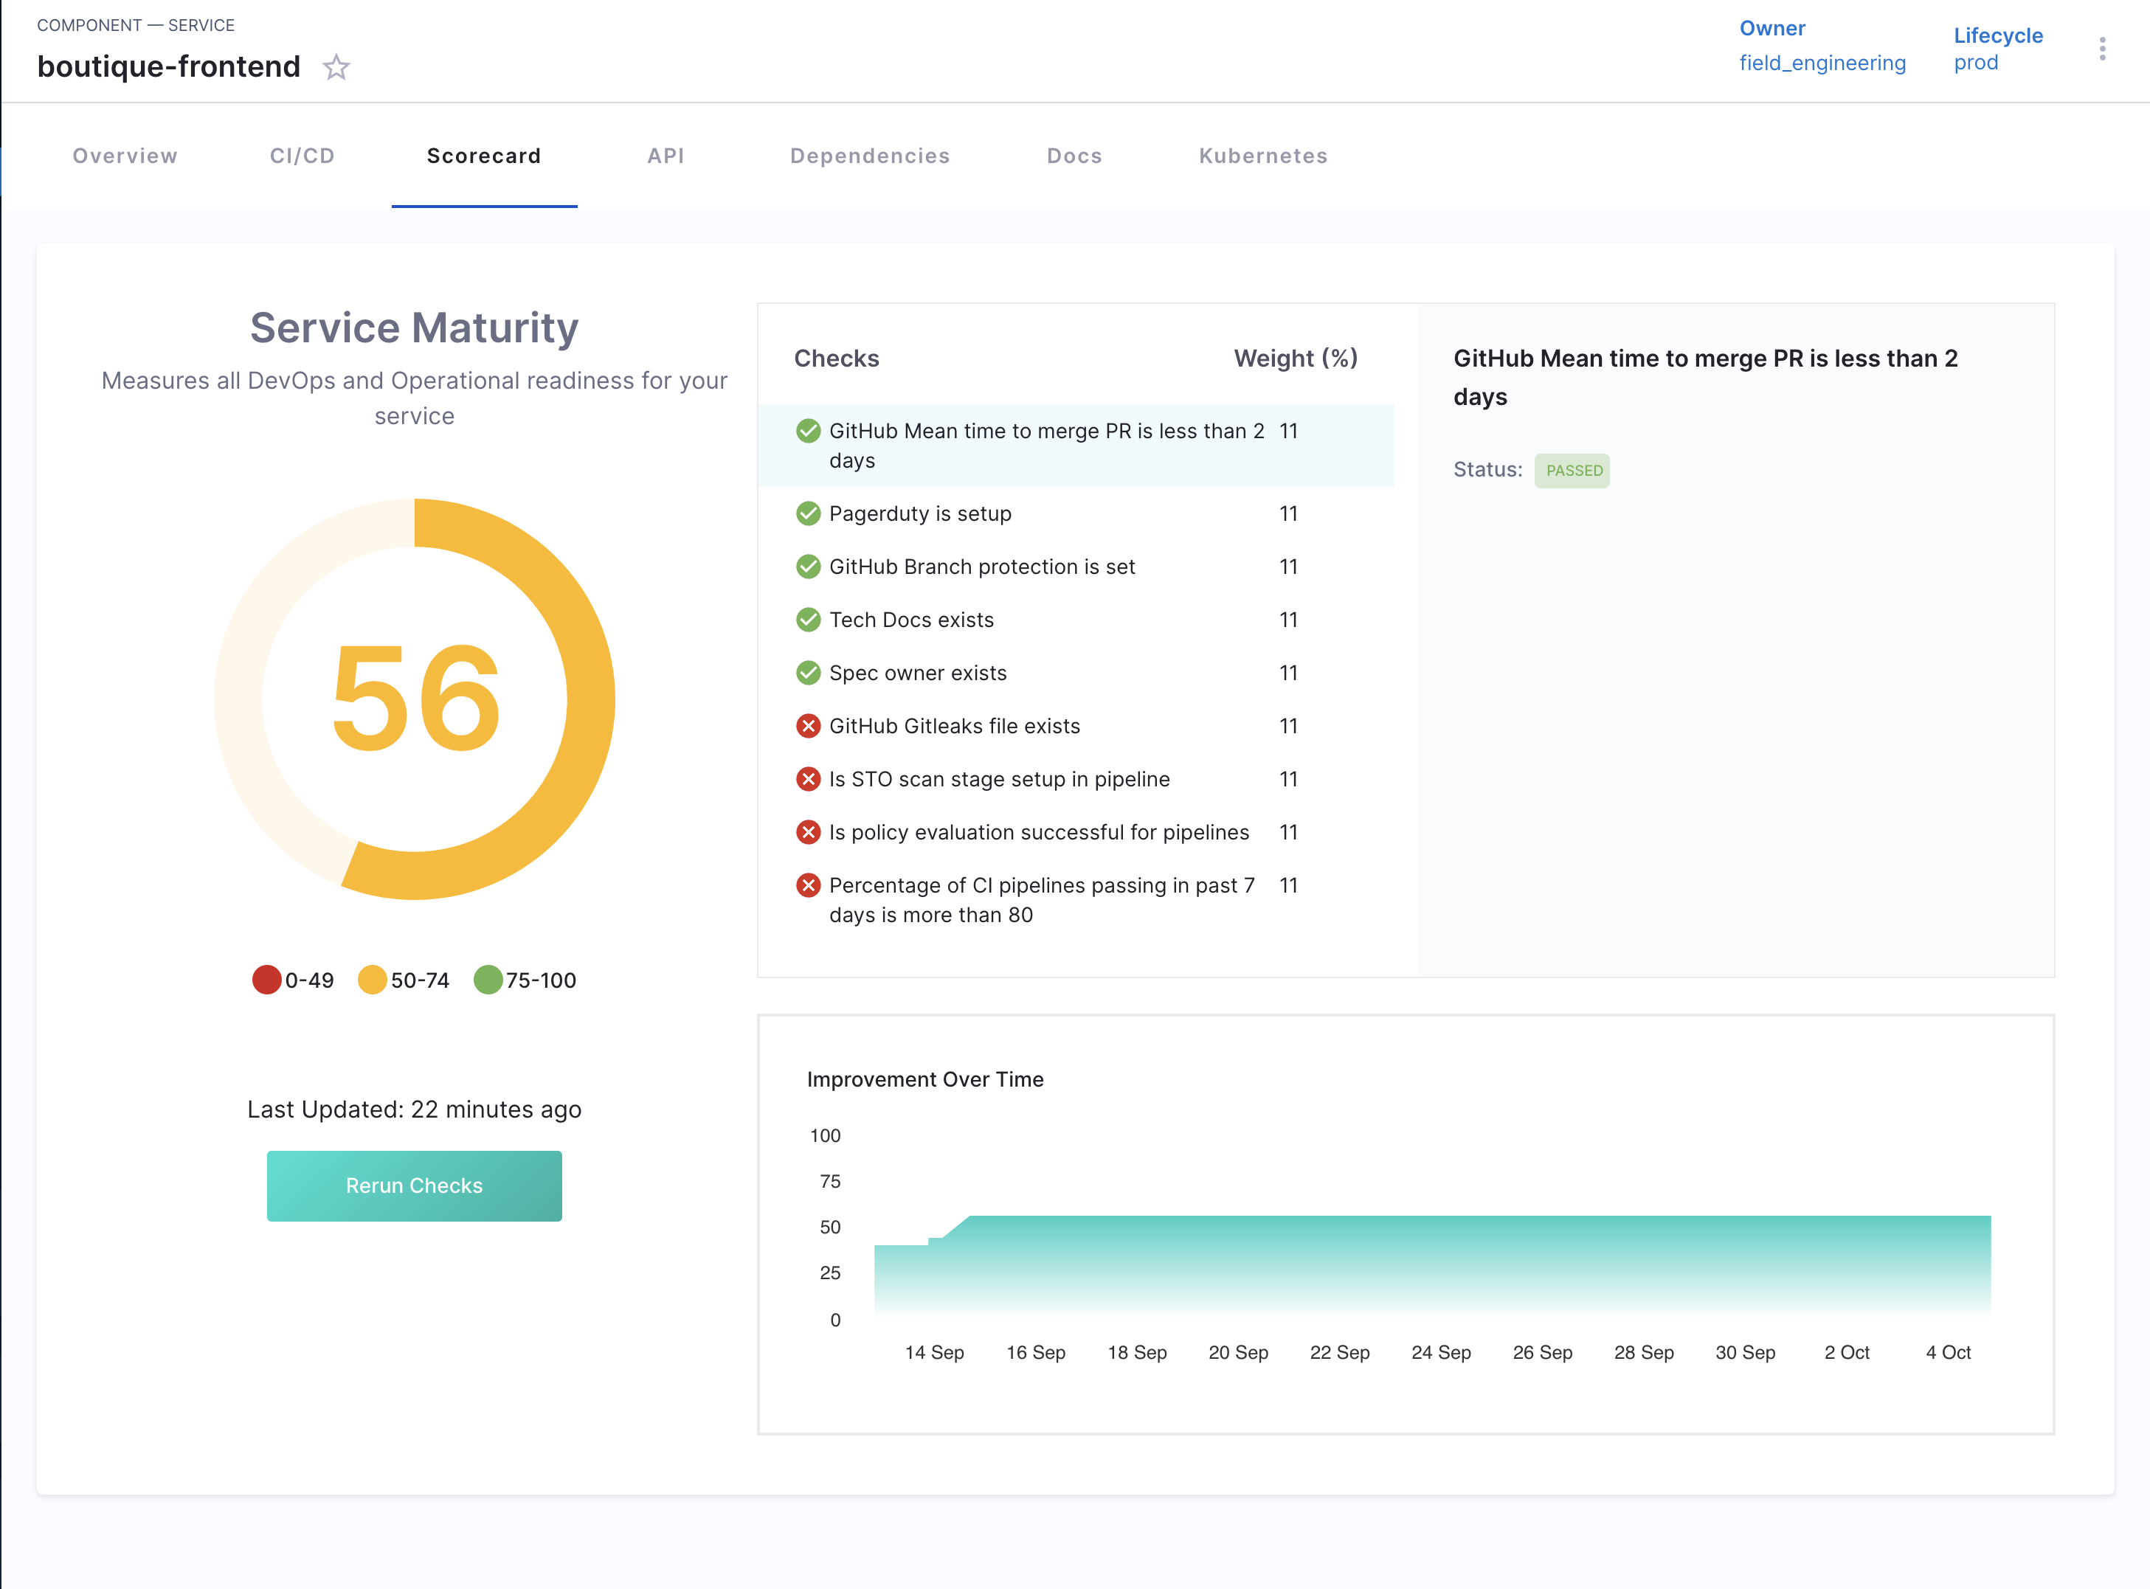
Task: Switch to the Overview tab
Action: (125, 156)
